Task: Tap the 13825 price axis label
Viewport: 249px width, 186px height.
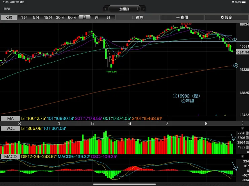Action: [244, 93]
